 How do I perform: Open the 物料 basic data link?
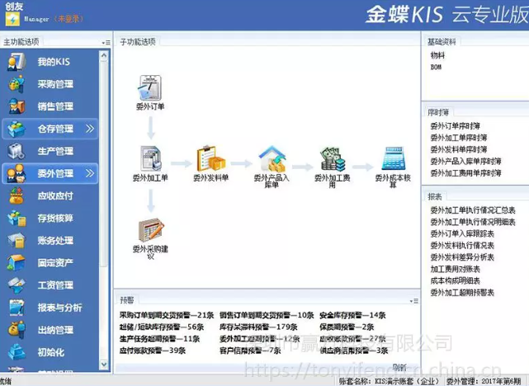tap(437, 55)
